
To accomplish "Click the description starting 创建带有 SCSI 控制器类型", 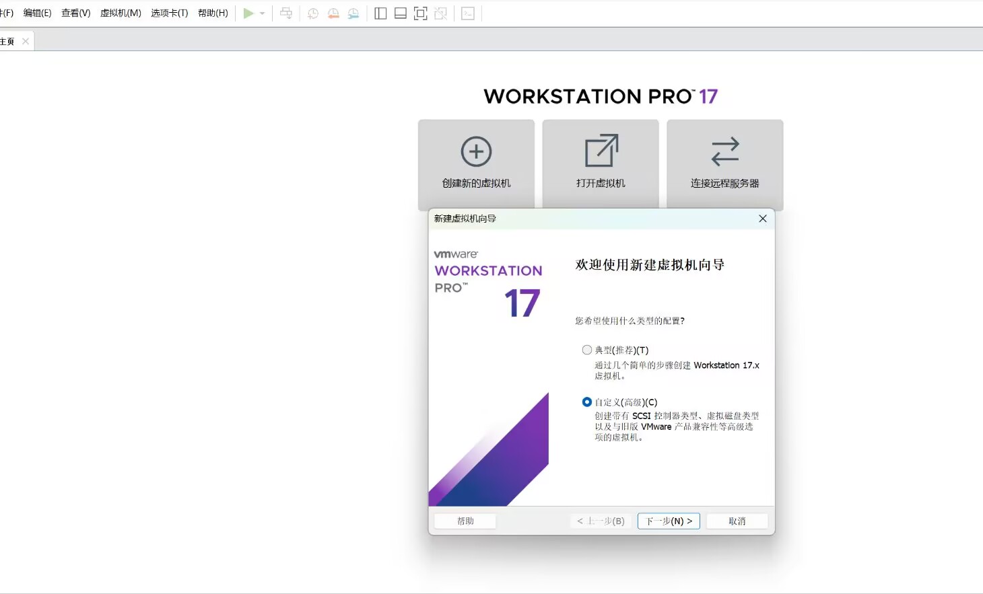I will (677, 426).
